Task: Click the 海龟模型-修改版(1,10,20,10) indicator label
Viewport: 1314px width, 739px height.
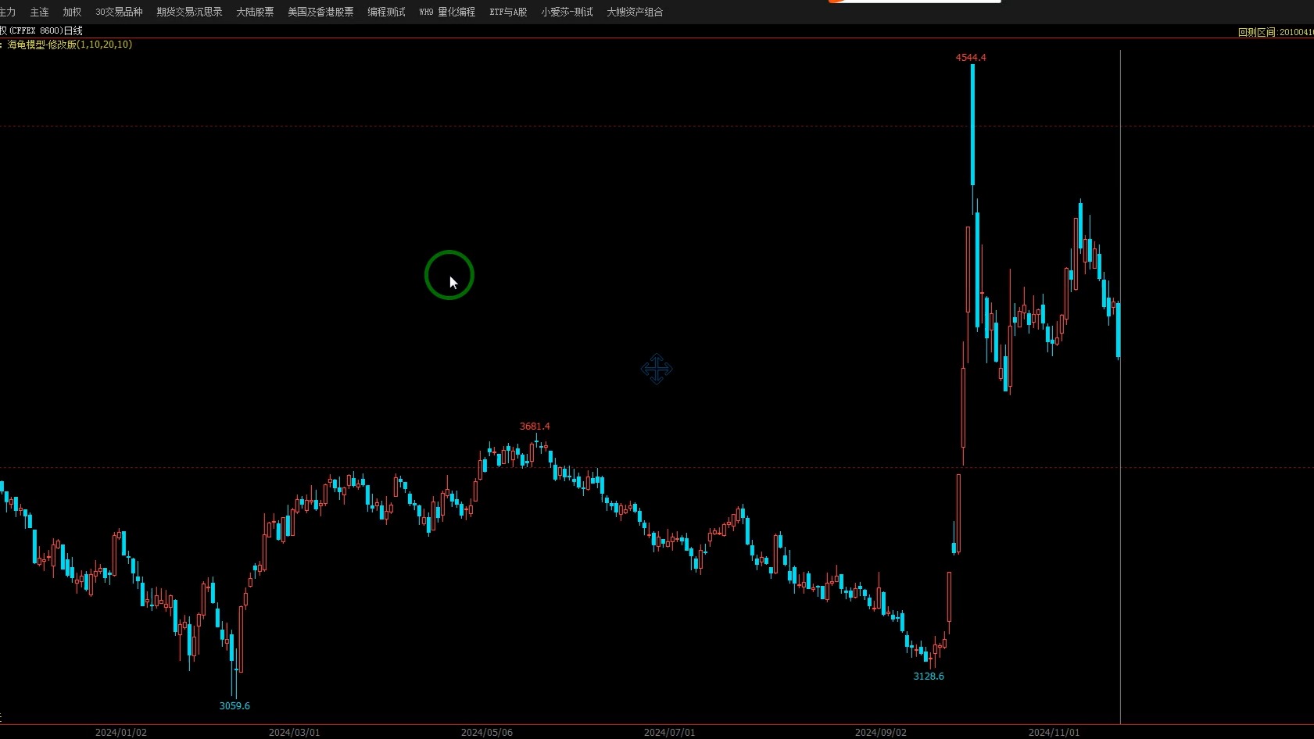Action: tap(70, 45)
